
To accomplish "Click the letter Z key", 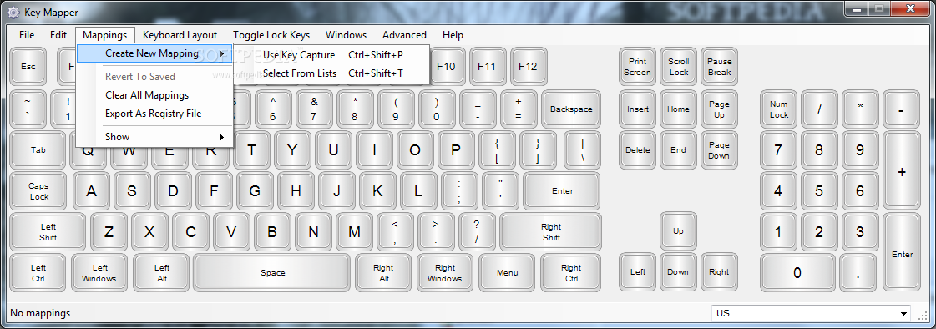I will click(x=109, y=232).
